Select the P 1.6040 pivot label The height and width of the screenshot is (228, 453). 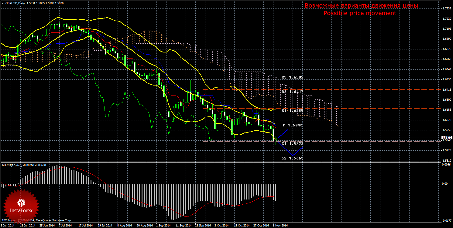pos(292,125)
